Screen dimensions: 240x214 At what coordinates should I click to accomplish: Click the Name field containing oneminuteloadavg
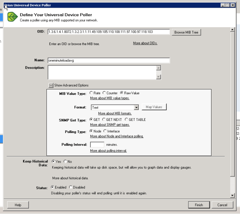pos(109,60)
